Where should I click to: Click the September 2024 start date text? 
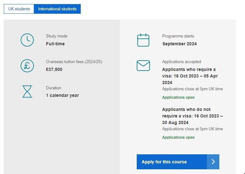click(x=180, y=44)
